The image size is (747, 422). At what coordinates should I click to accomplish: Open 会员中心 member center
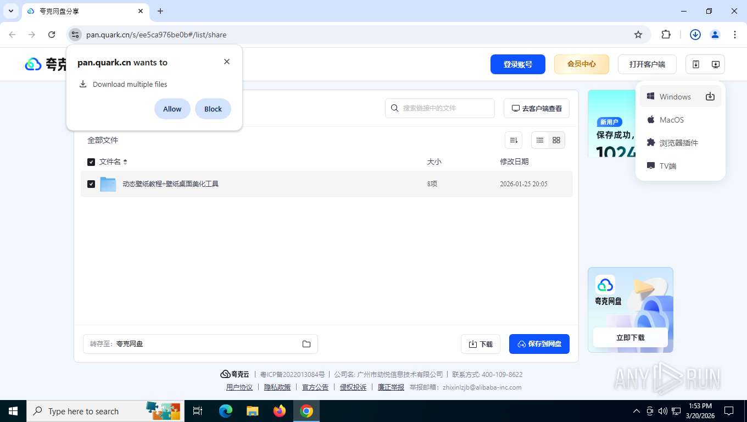[x=582, y=64]
